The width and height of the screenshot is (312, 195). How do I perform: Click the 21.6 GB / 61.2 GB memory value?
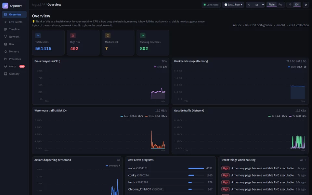point(296,61)
